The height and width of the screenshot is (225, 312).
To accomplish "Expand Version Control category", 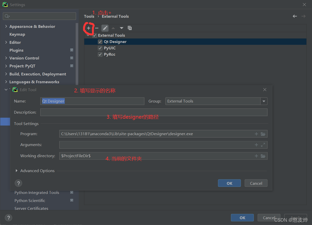I will pyautogui.click(x=6, y=58).
